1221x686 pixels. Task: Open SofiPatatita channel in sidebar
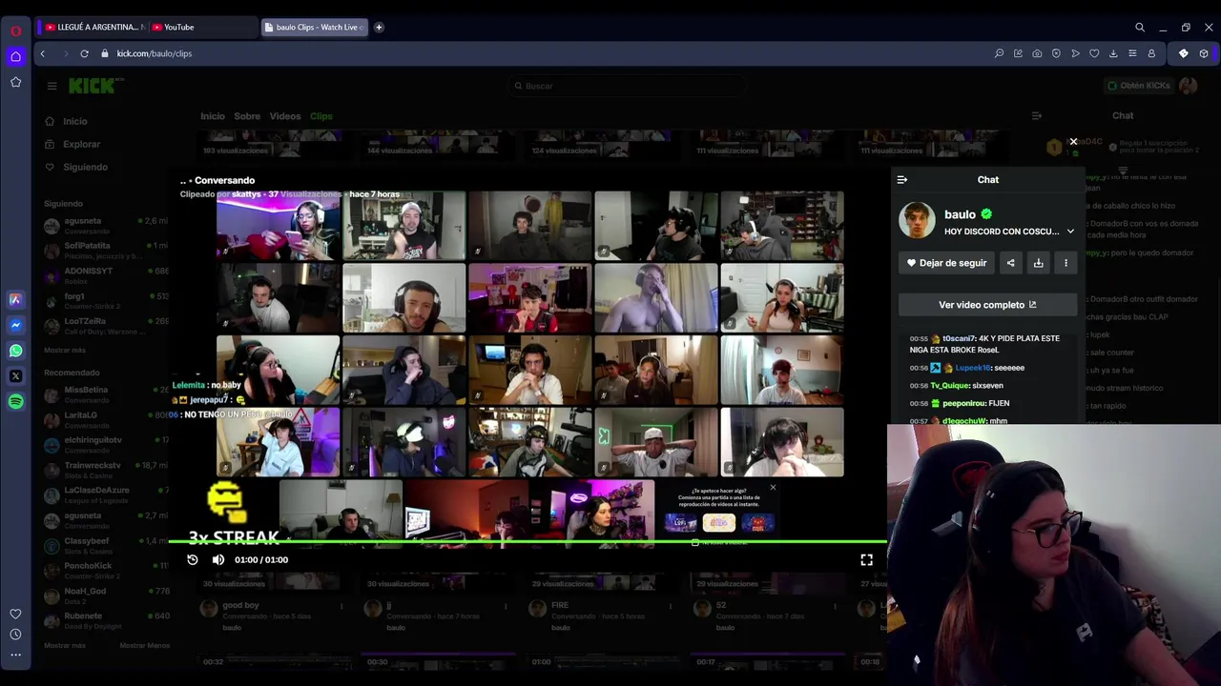pyautogui.click(x=105, y=250)
